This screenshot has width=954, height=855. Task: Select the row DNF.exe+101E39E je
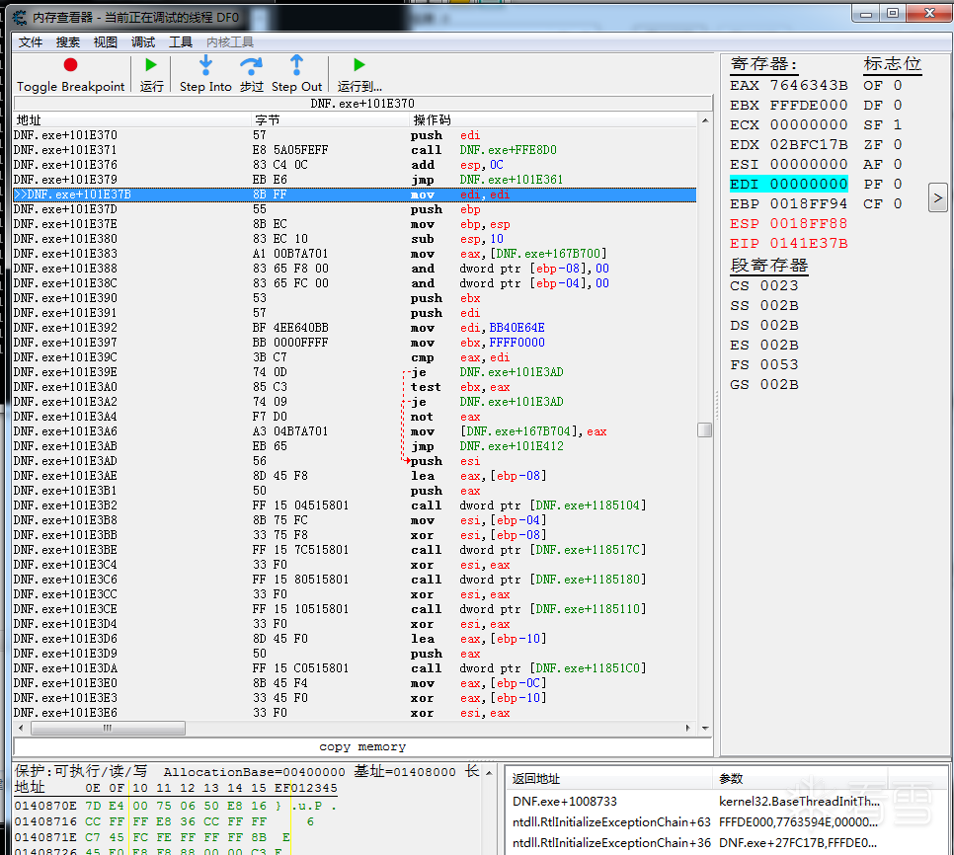(355, 372)
